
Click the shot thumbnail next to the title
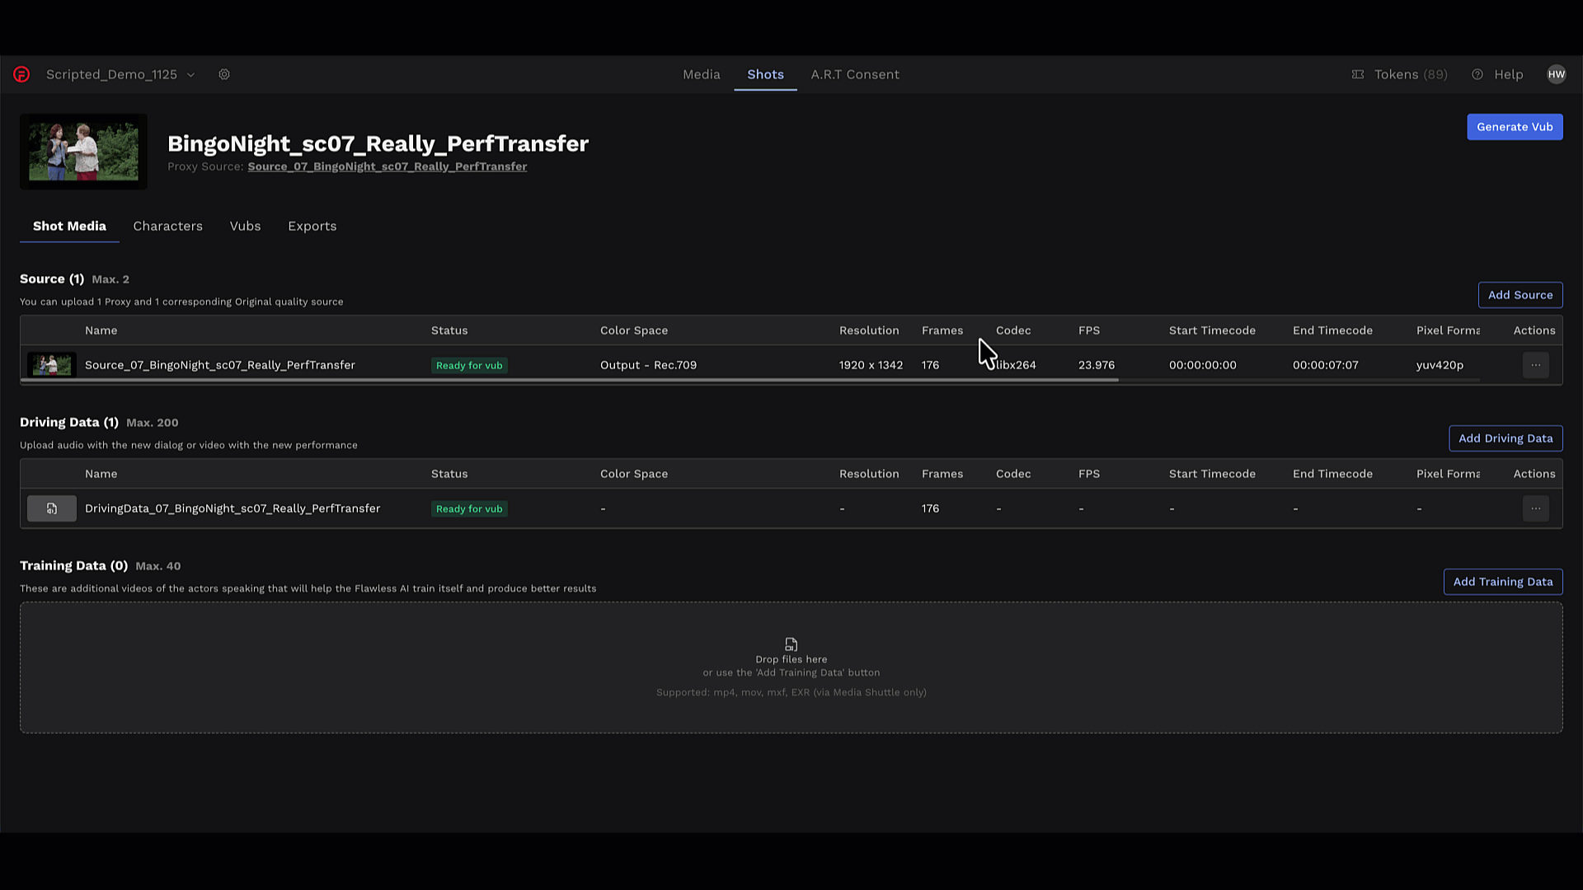click(x=82, y=151)
